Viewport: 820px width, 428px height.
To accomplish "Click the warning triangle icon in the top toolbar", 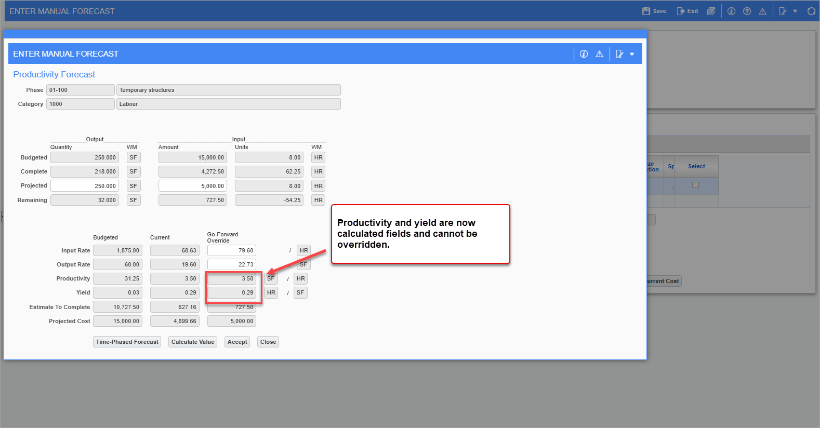I will [x=762, y=11].
